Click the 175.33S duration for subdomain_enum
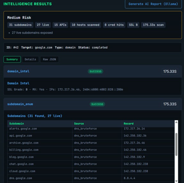 coord(170,104)
